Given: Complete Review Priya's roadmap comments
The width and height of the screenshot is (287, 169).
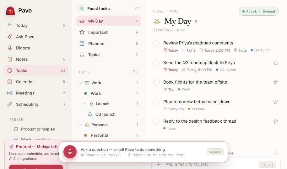Looking at the screenshot, I should tap(156, 44).
